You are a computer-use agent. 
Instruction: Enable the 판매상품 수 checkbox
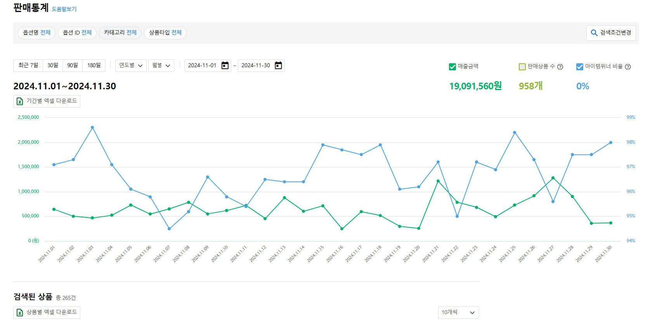[x=522, y=67]
